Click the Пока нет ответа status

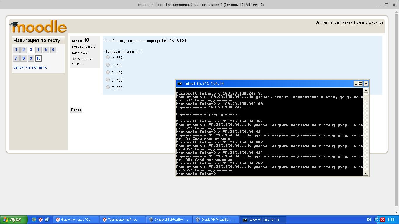[84, 47]
